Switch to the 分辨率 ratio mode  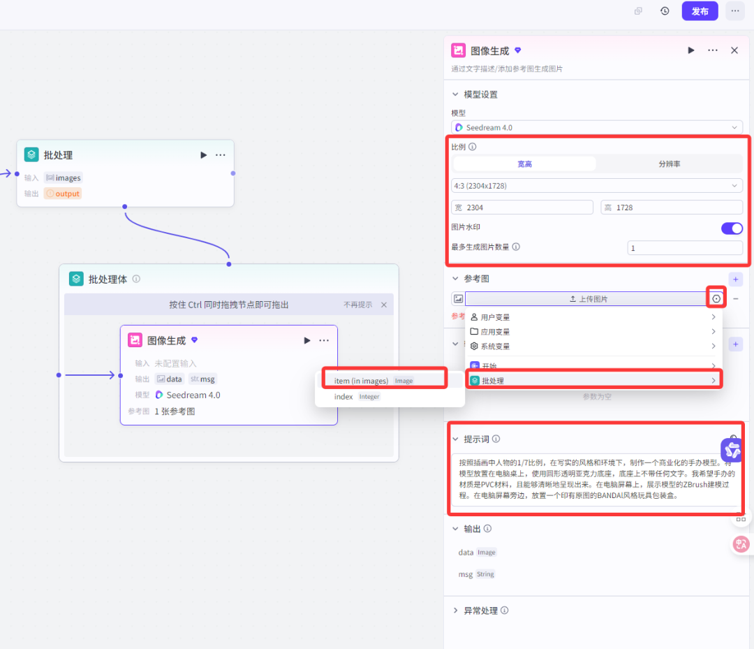pos(669,164)
